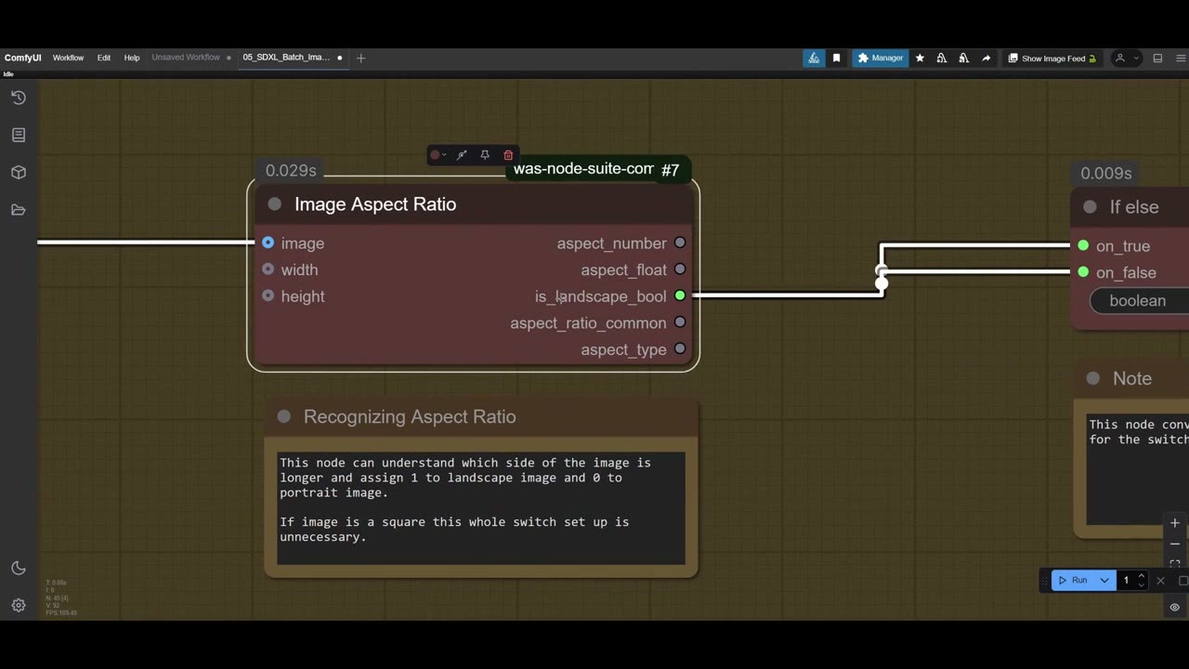Open Settings gear in the sidebar
This screenshot has width=1189, height=669.
(x=19, y=605)
